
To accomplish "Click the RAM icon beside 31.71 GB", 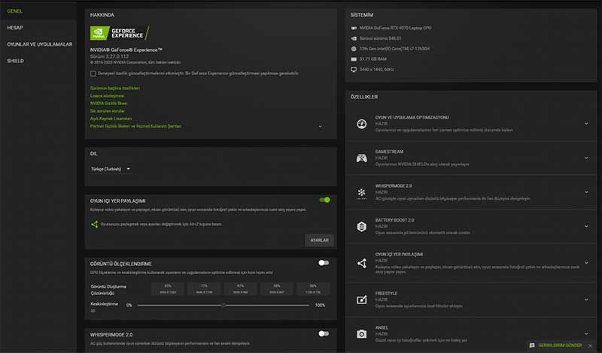I will (354, 59).
